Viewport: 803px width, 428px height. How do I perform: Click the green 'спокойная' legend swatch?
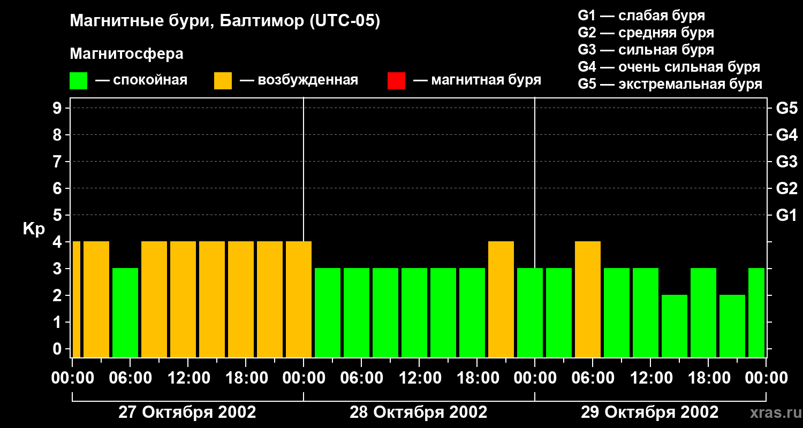click(x=78, y=81)
